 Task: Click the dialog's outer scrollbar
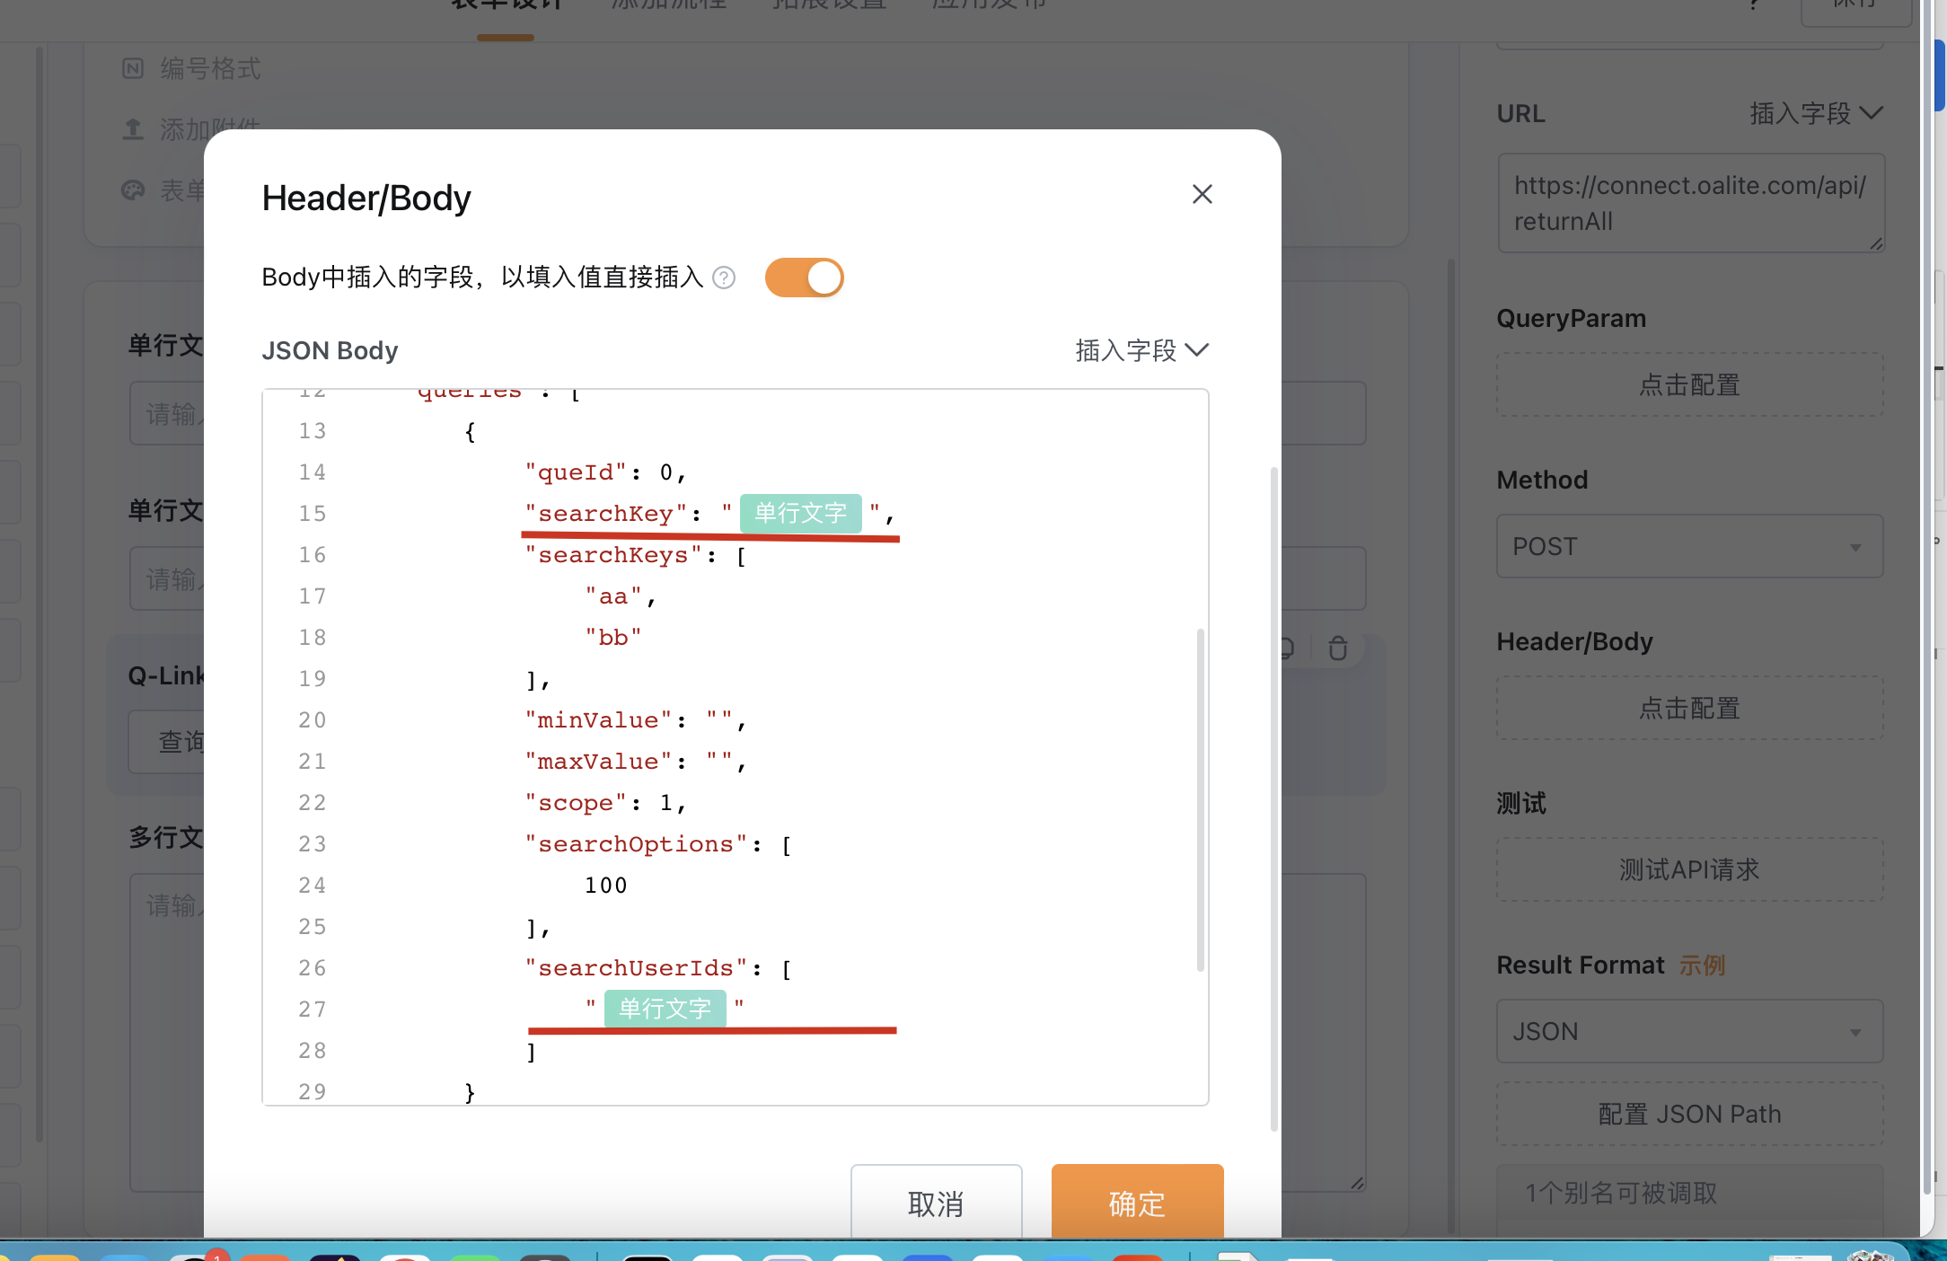click(1273, 799)
